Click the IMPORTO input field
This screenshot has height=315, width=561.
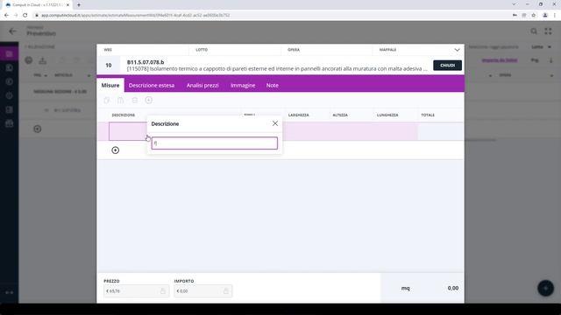pos(202,291)
